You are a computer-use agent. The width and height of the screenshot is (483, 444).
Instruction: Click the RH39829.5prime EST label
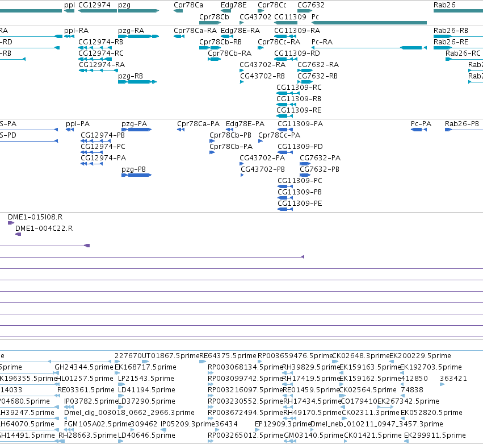coord(311,367)
